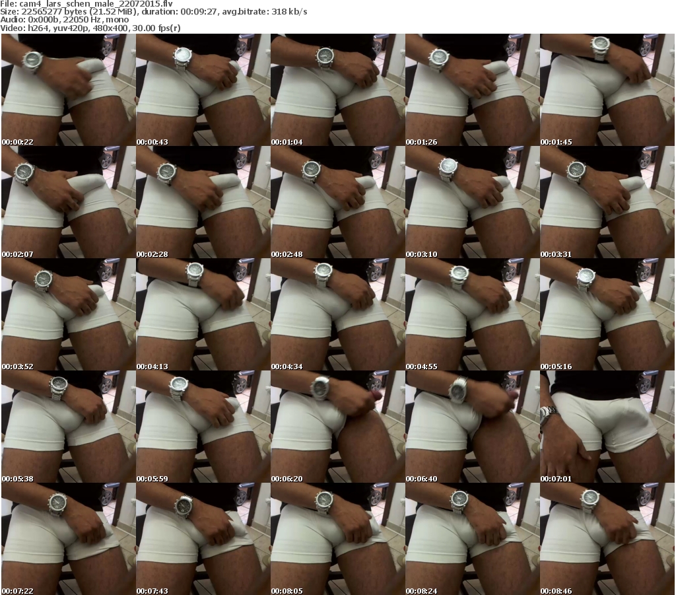The height and width of the screenshot is (595, 676).
Task: Open the frame stamped 00:01:04
Action: pos(337,90)
